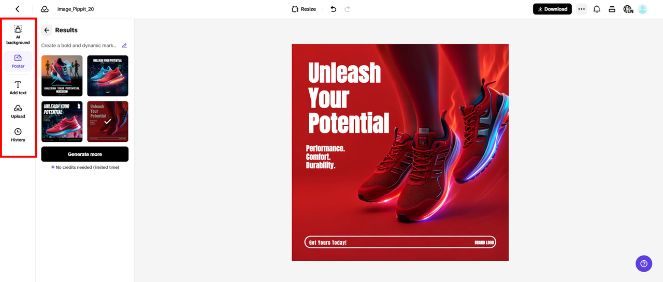Select the runners sneaker poster thumbnail
Screen dimensions: 663x282
[x=62, y=76]
